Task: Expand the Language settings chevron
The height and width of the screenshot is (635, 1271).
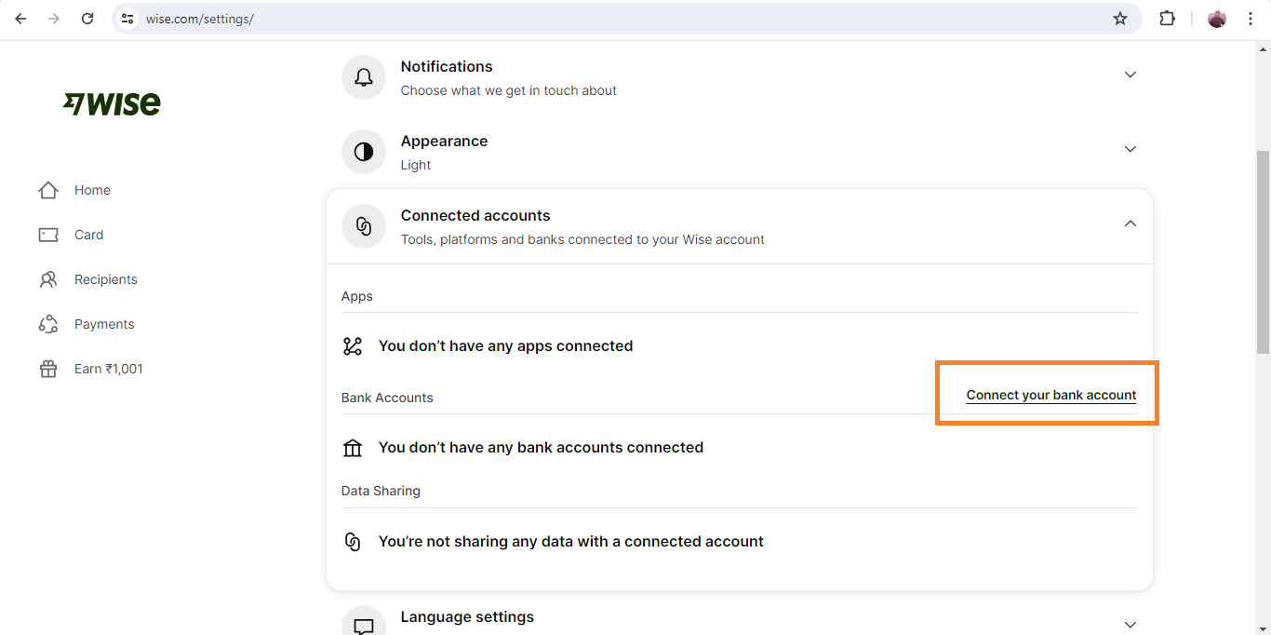Action: [1131, 625]
